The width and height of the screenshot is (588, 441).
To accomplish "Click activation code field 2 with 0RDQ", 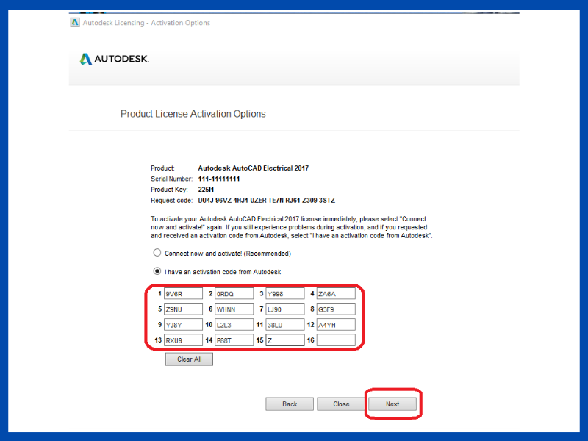I will pos(234,294).
